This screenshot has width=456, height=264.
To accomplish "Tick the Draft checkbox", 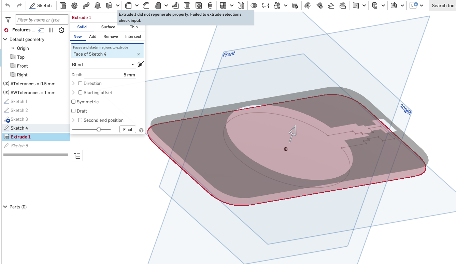I will (x=73, y=111).
